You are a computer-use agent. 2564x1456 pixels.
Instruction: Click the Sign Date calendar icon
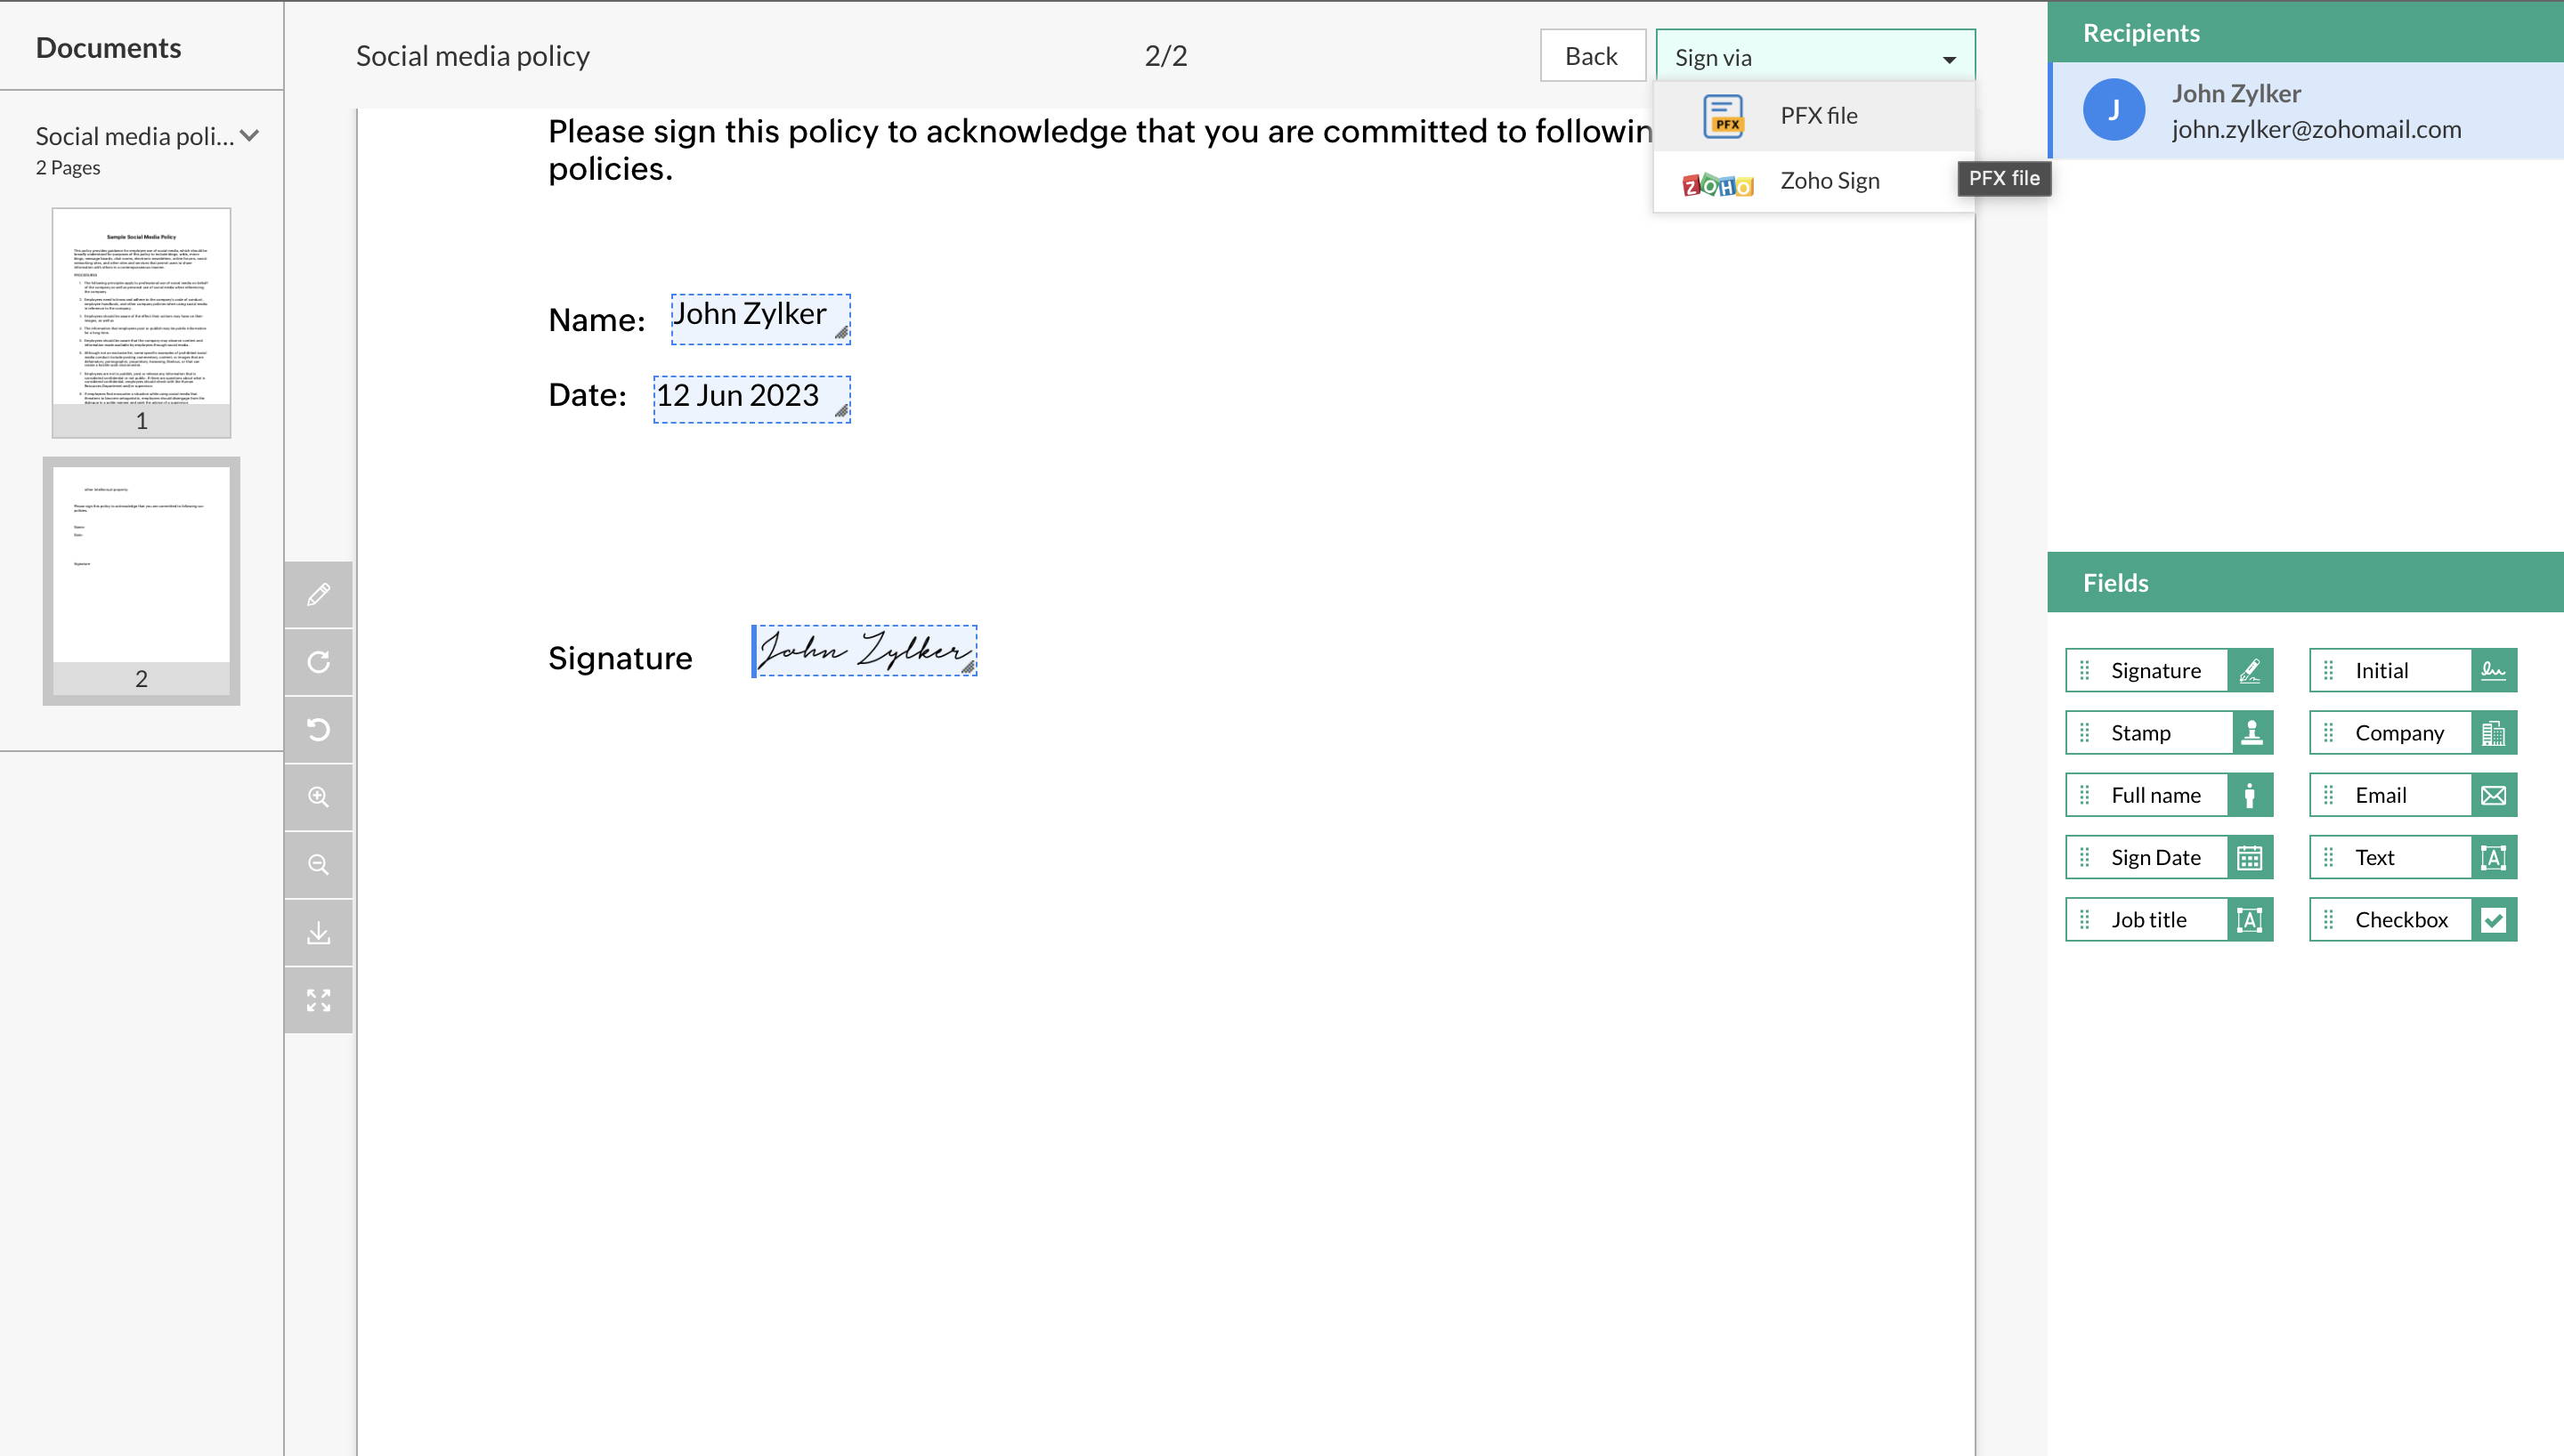[x=2249, y=858]
